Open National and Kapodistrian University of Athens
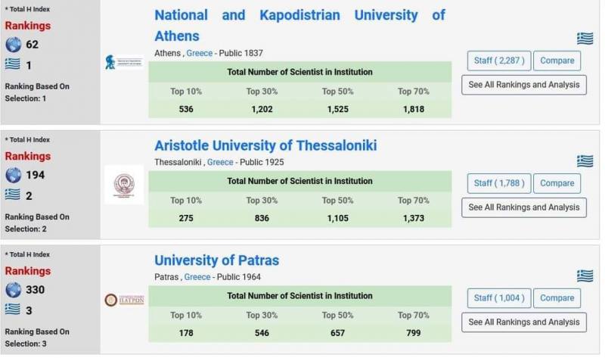 point(299,25)
